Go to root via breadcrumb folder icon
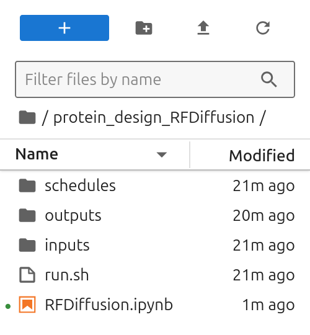 coord(27,117)
